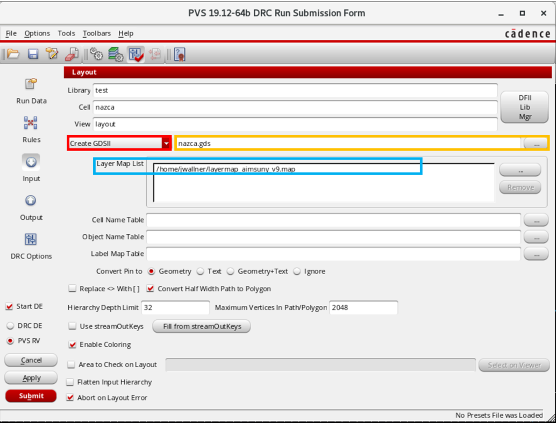
Task: Click the layer stack with gear icon
Action: 116,54
